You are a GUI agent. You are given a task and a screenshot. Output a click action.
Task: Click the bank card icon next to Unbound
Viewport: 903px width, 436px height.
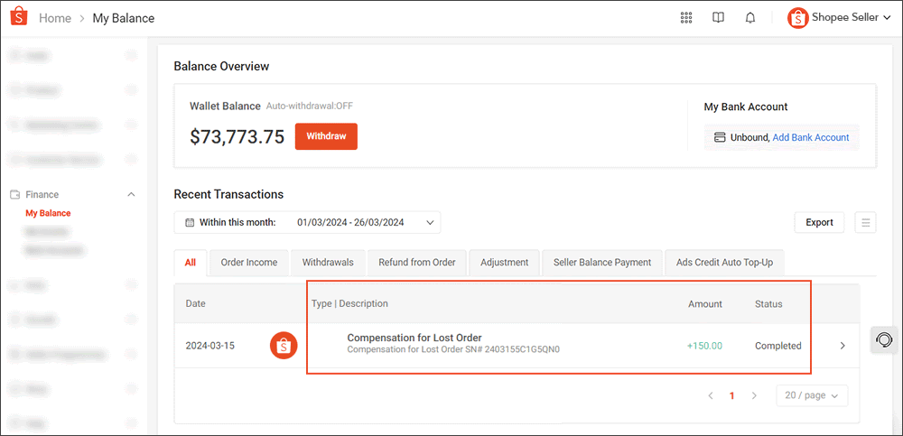coord(720,137)
